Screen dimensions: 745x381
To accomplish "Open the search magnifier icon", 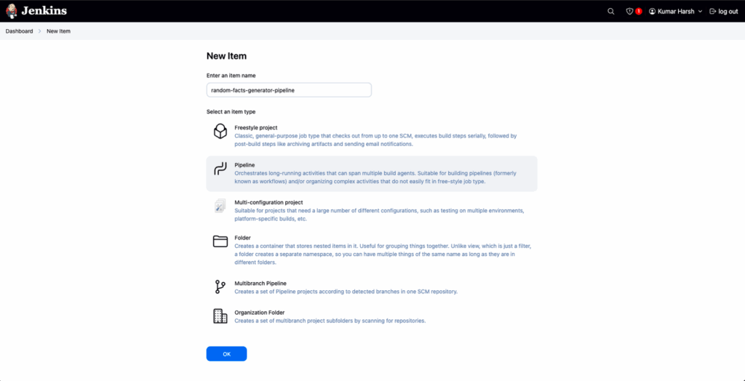I will 611,12.
